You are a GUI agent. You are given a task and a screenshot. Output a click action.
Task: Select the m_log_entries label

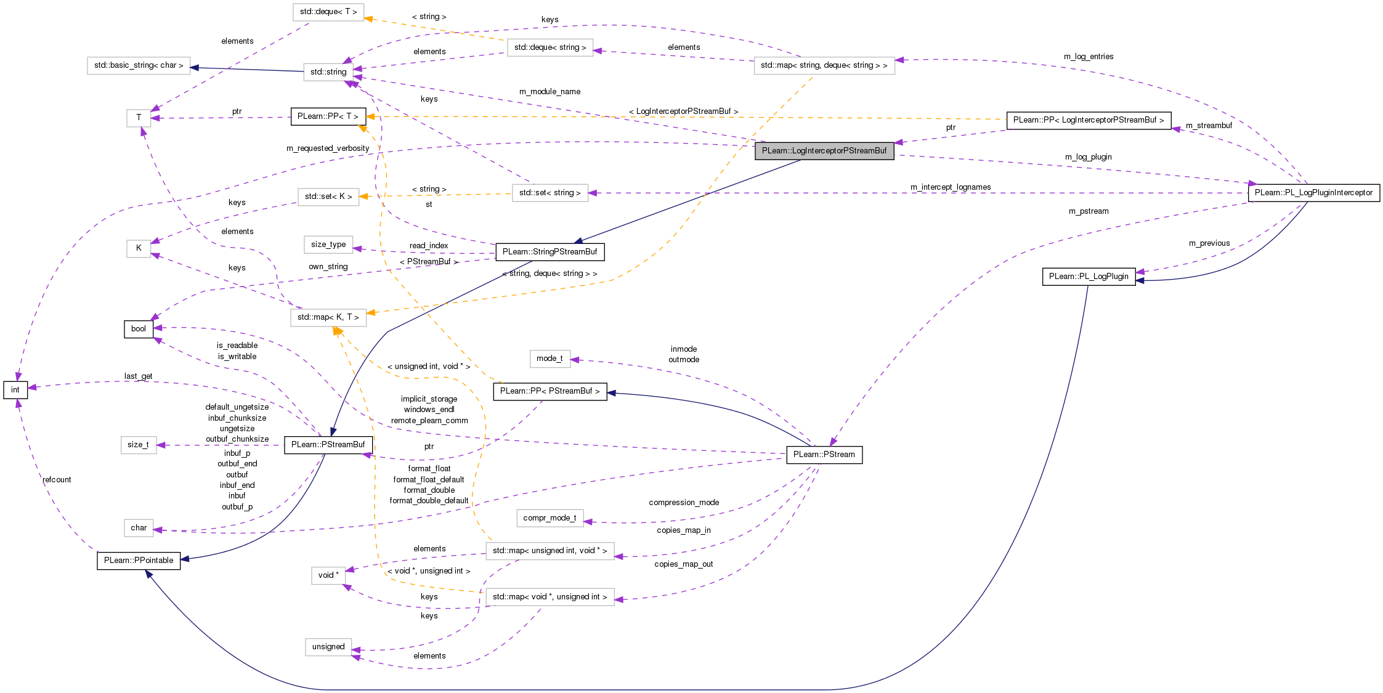pos(1089,57)
